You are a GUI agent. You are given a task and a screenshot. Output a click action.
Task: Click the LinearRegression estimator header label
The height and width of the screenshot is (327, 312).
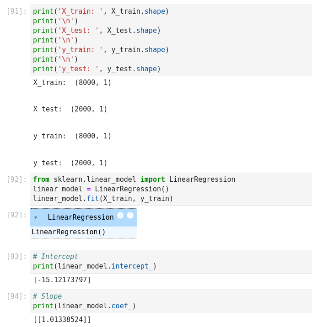(81, 217)
